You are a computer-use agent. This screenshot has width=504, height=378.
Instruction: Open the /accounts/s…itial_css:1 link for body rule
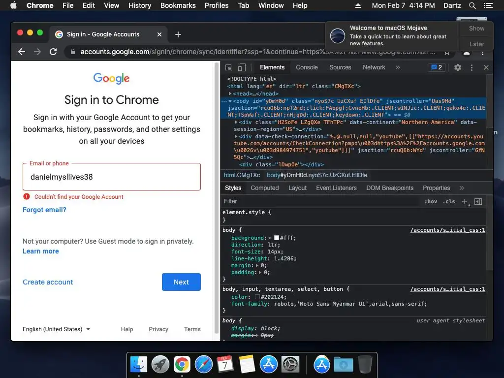448,230
